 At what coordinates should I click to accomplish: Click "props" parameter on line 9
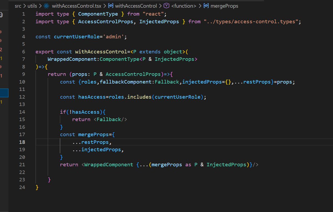(x=80, y=74)
